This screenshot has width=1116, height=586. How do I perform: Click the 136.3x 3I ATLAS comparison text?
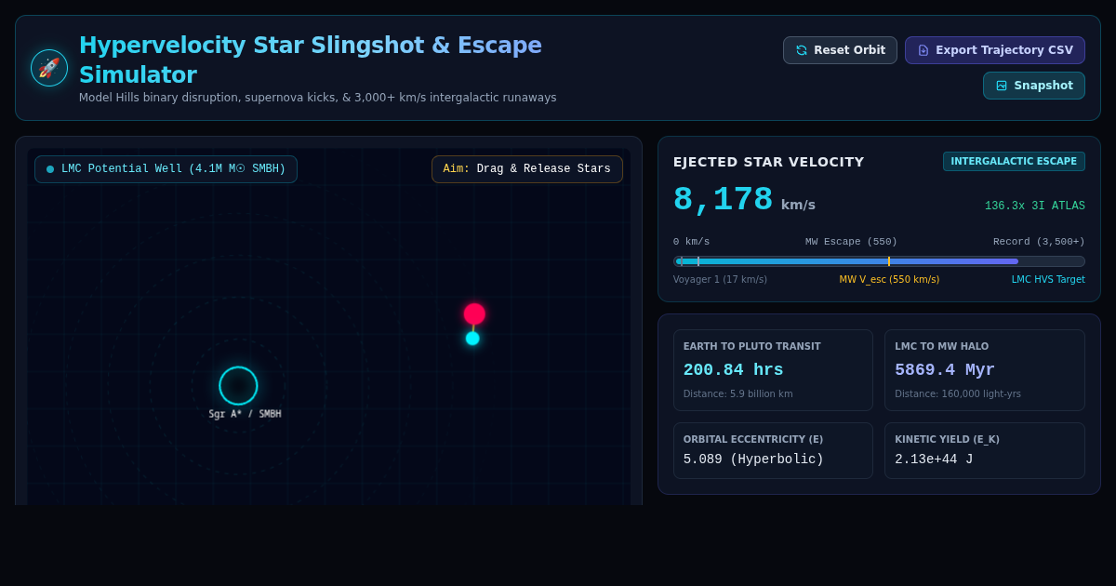coord(1035,206)
